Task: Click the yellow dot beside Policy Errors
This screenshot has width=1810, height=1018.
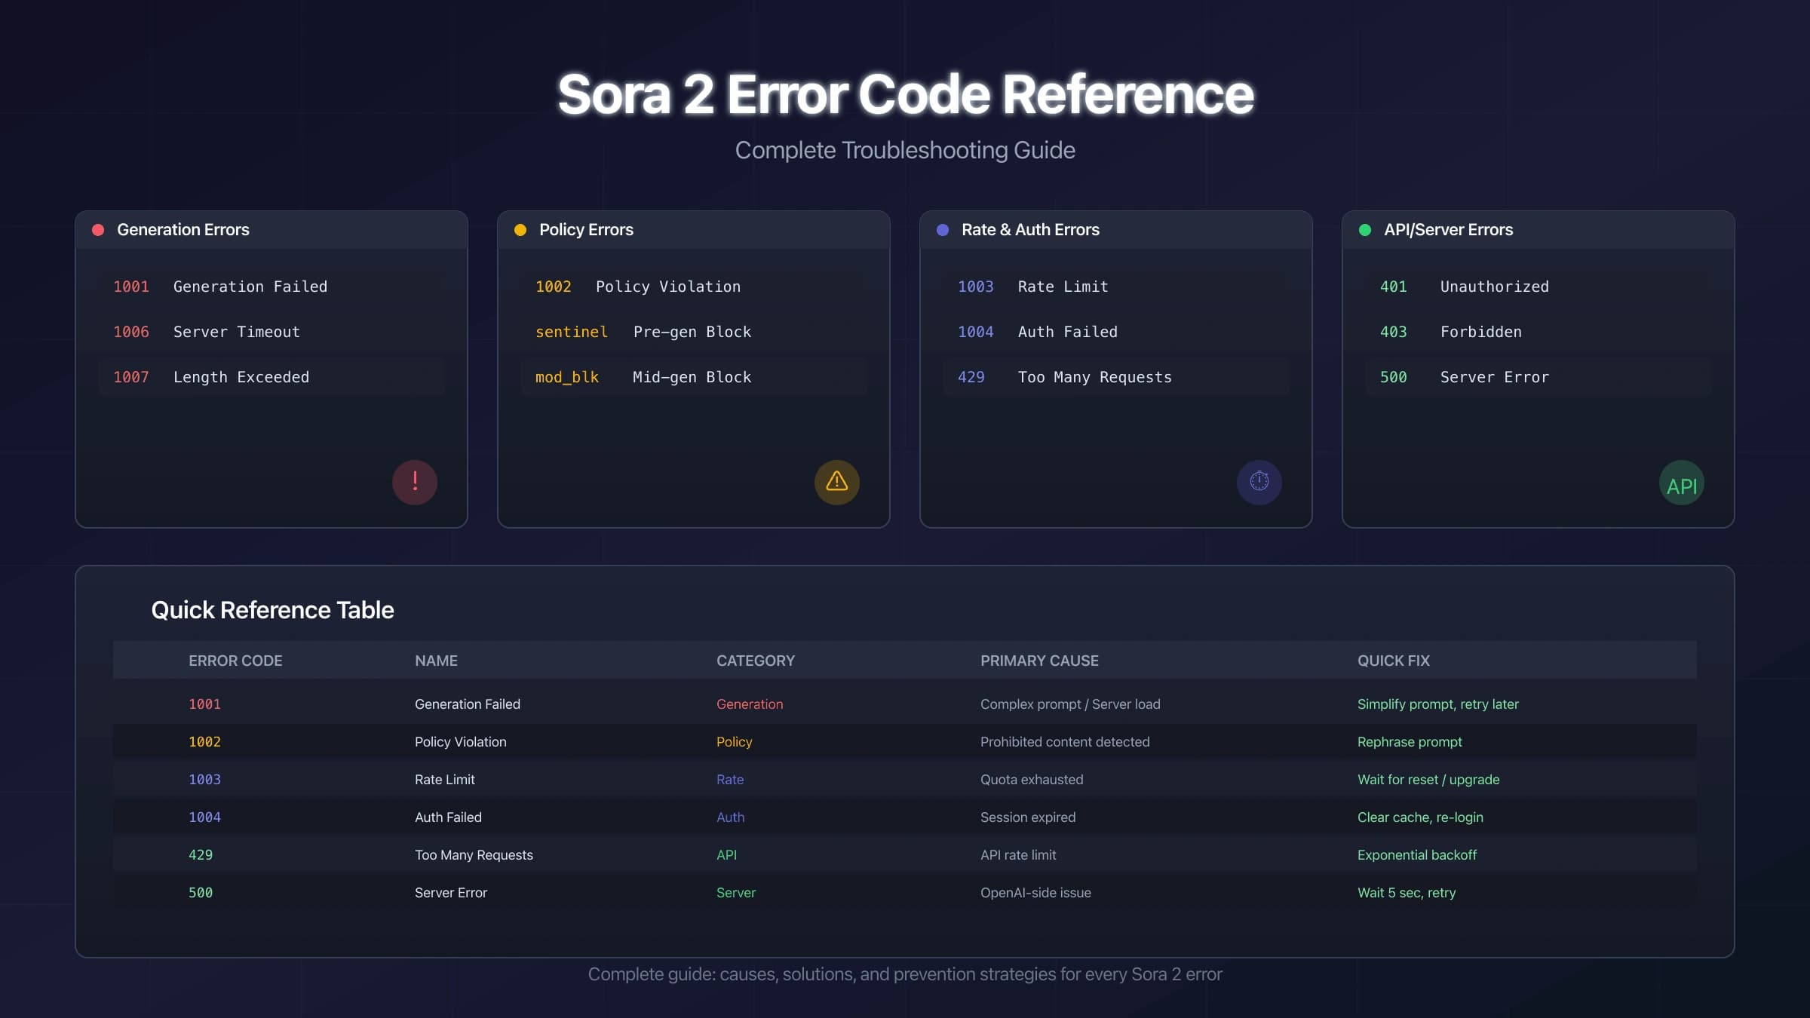Action: (x=520, y=230)
